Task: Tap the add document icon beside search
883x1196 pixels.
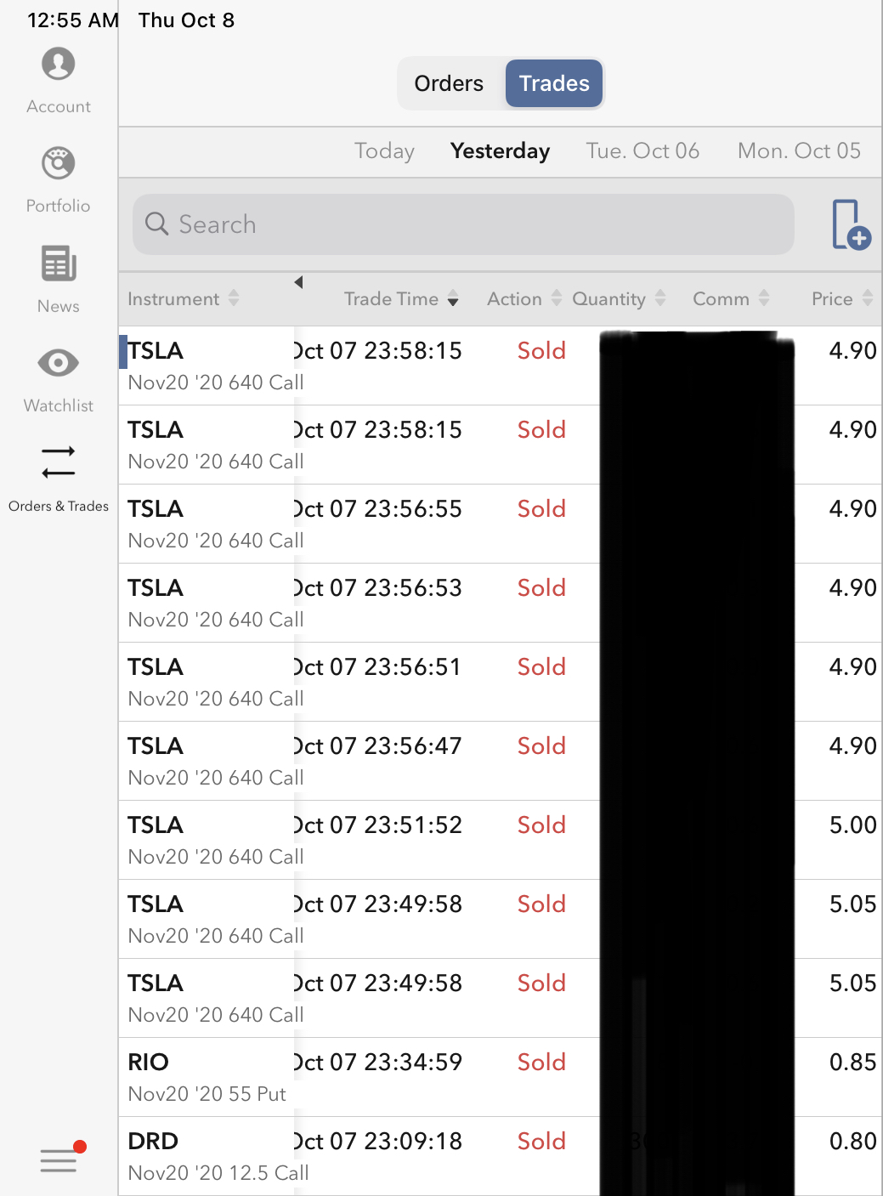Action: 850,224
